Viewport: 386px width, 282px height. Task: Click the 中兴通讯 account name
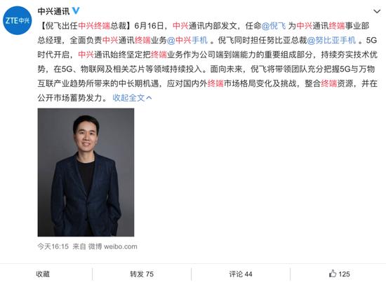(53, 11)
